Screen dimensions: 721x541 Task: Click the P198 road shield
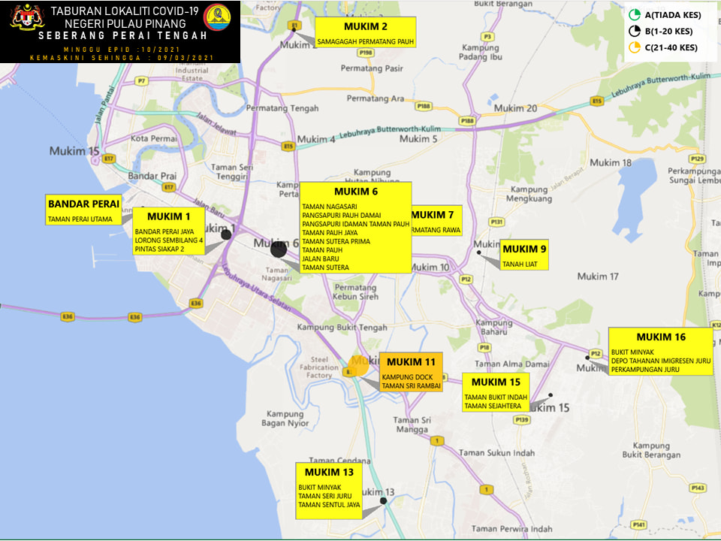pyautogui.click(x=366, y=53)
